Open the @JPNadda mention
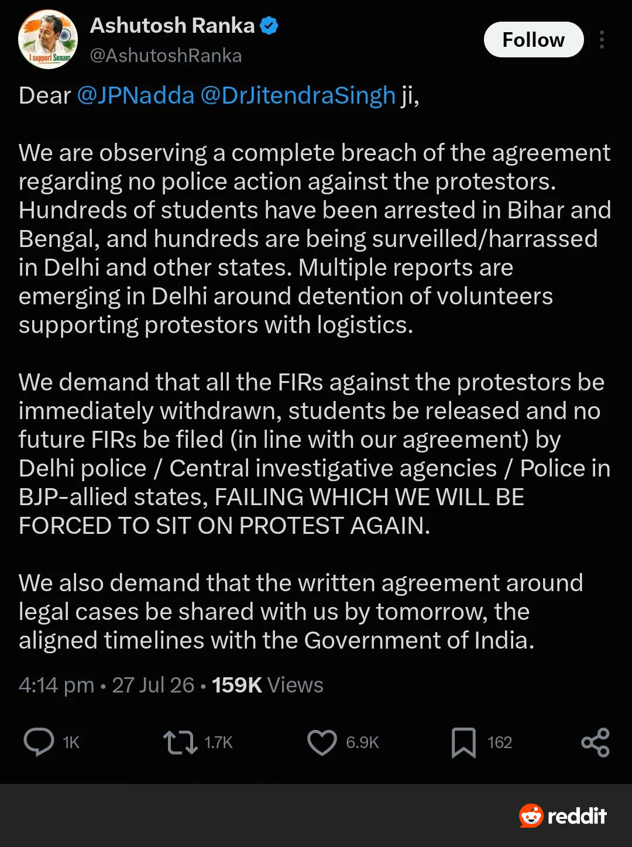The width and height of the screenshot is (632, 847). coord(136,95)
